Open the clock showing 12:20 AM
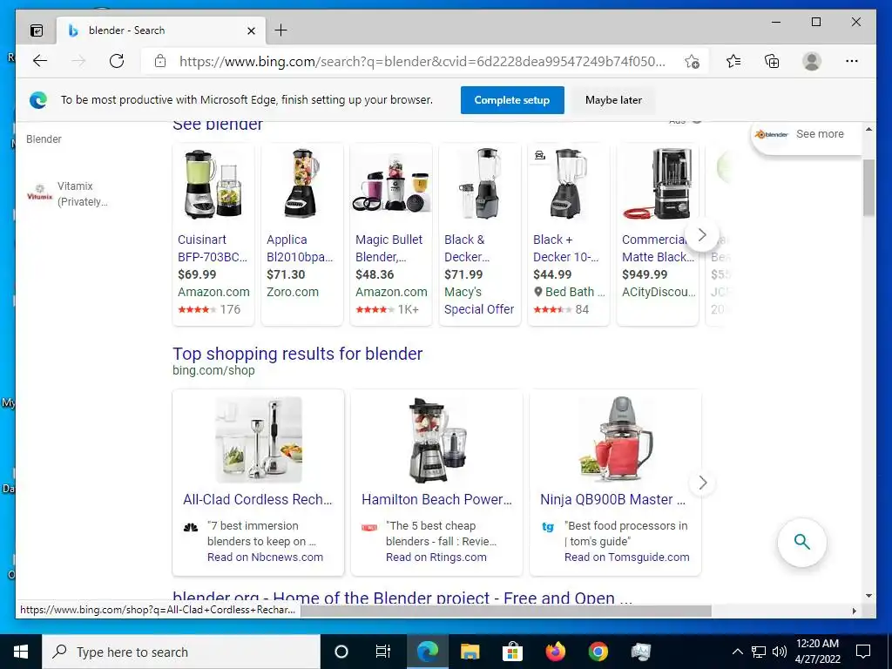Image resolution: width=892 pixels, height=669 pixels. pyautogui.click(x=817, y=652)
